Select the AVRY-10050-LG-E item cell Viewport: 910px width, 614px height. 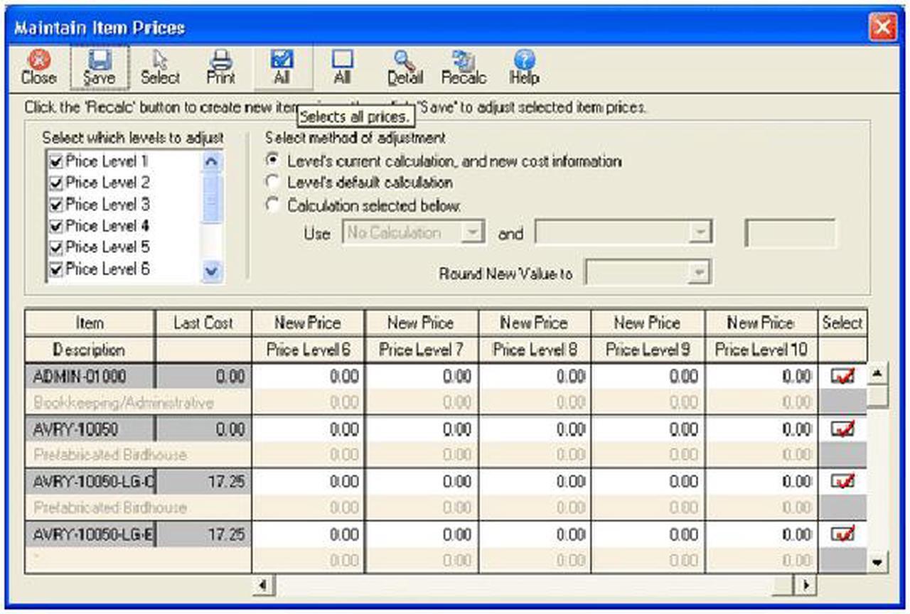[90, 534]
